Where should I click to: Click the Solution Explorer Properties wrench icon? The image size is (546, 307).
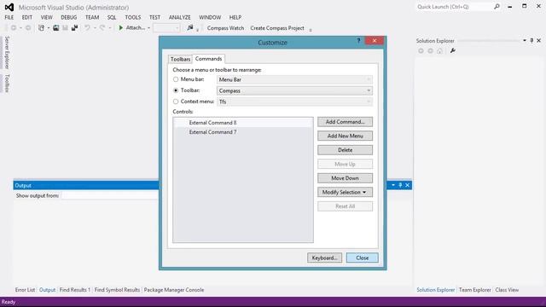453,51
